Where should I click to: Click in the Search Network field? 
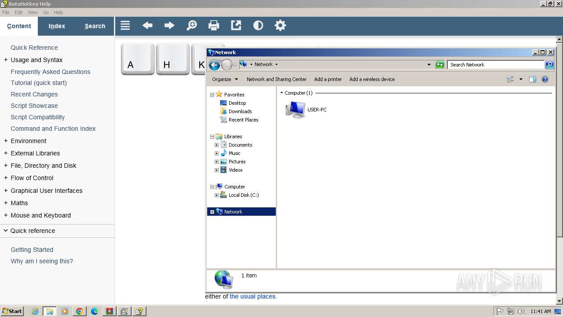pyautogui.click(x=496, y=65)
